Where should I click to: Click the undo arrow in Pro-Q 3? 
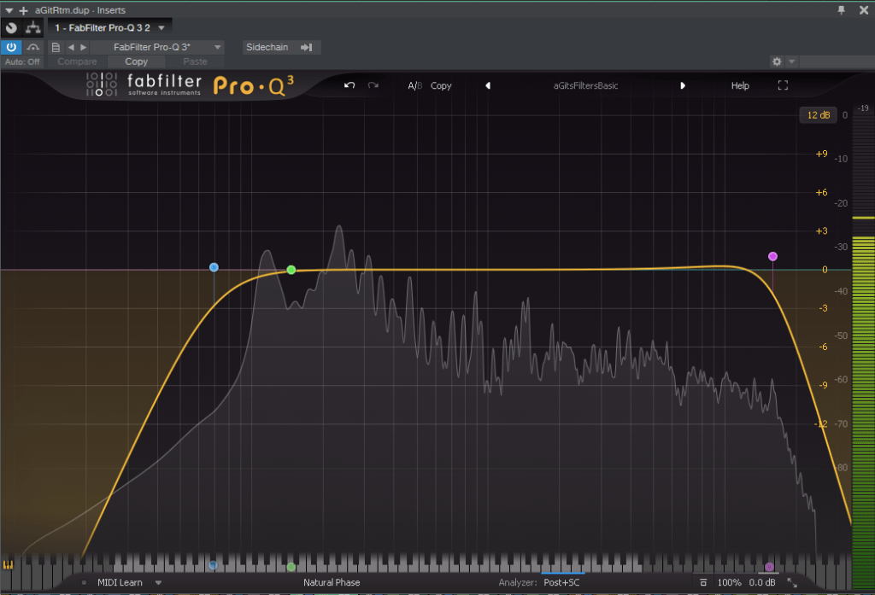point(349,85)
